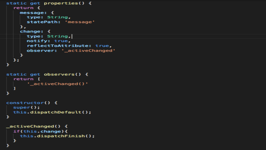The height and width of the screenshot is (150, 266).
Task: Click the 'if' keyword
Action: tap(16, 132)
